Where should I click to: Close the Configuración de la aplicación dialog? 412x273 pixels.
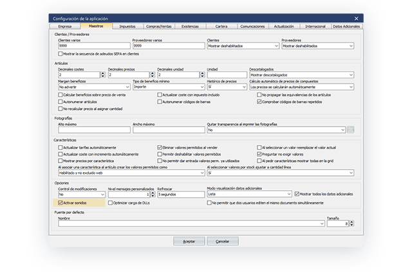(x=356, y=19)
